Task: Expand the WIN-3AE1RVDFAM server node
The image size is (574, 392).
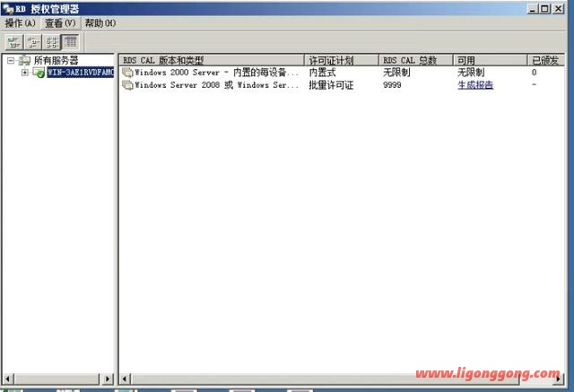Action: (24, 72)
